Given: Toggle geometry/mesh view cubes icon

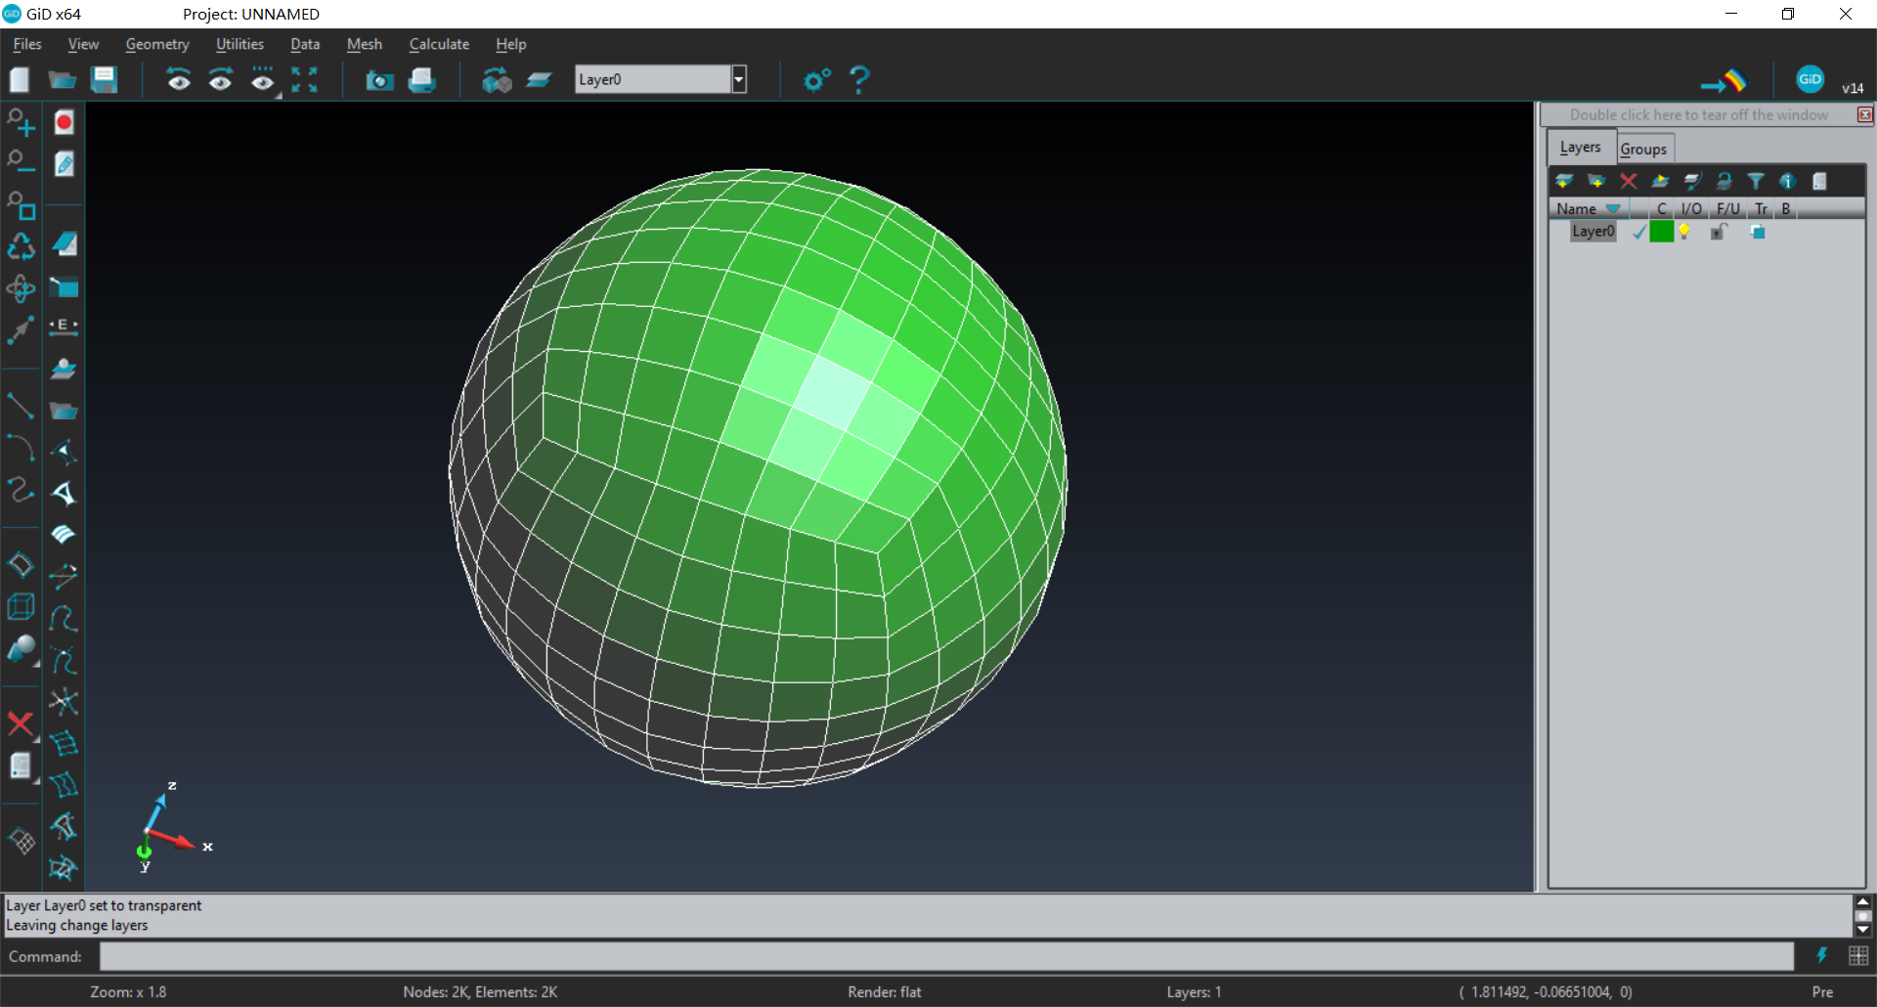Looking at the screenshot, I should point(497,80).
